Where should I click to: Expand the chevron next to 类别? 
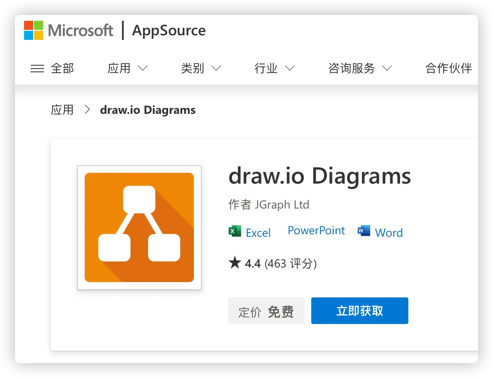[x=216, y=68]
